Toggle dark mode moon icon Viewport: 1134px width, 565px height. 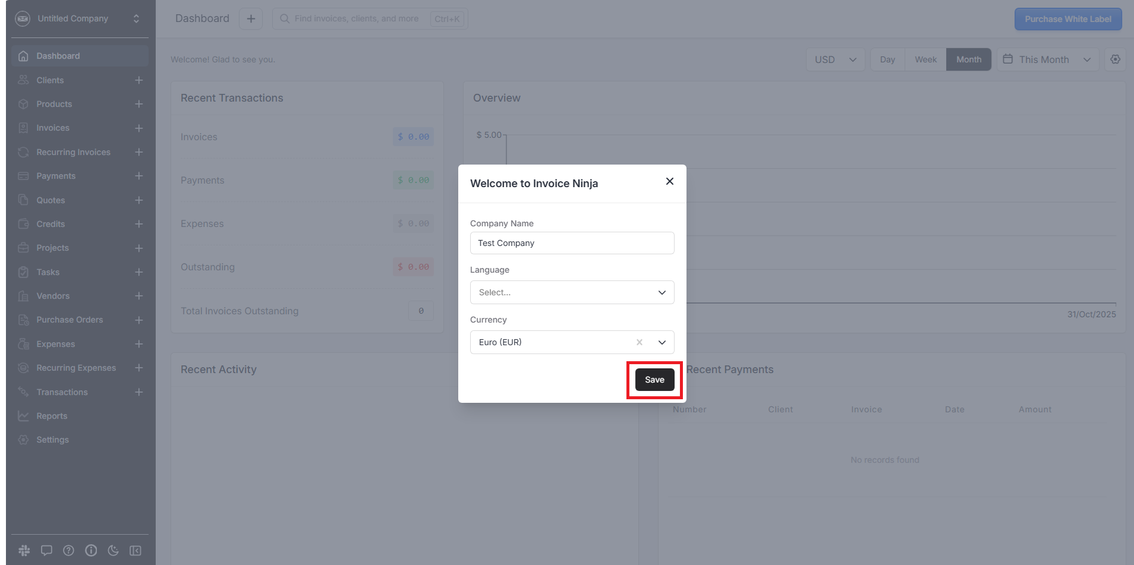coord(113,551)
